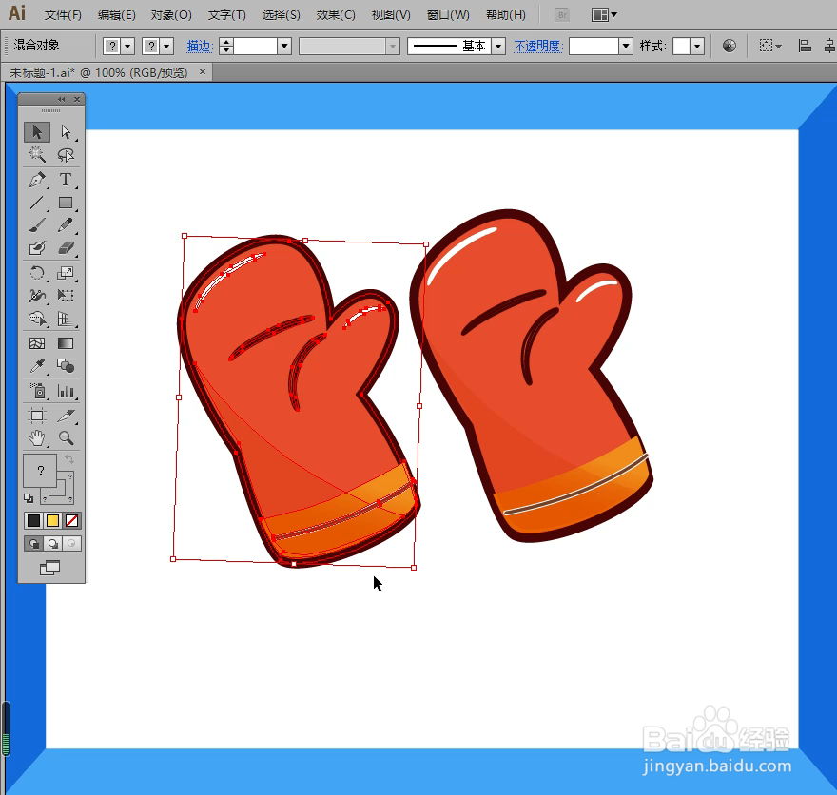
Task: Select the Mesh tool
Action: 37,343
